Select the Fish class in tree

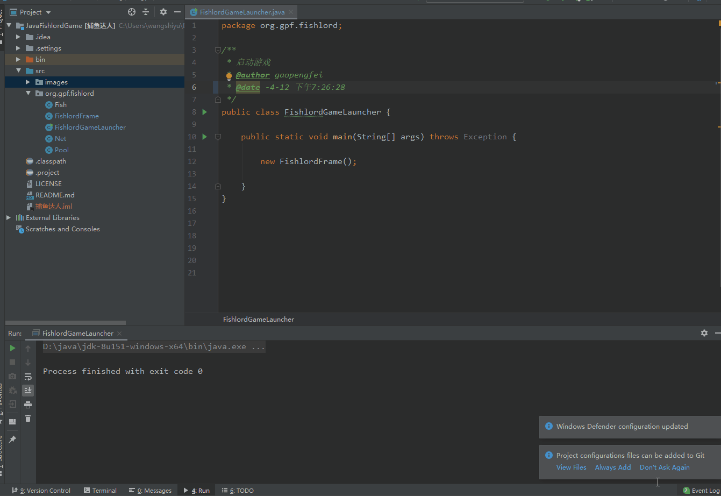click(x=60, y=104)
